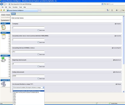125x105 pixels.
Task: Open the View menu
Action: point(10,7)
